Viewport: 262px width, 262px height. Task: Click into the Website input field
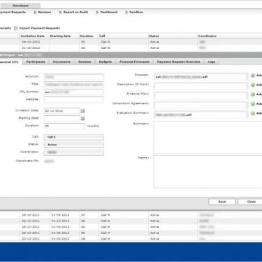coord(74,100)
